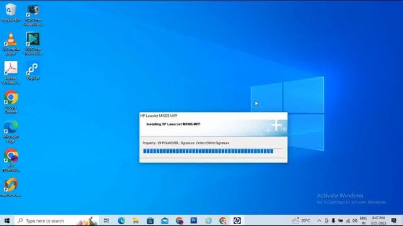Select the HP installer taskbar icon
The height and width of the screenshot is (226, 403).
coord(237,220)
